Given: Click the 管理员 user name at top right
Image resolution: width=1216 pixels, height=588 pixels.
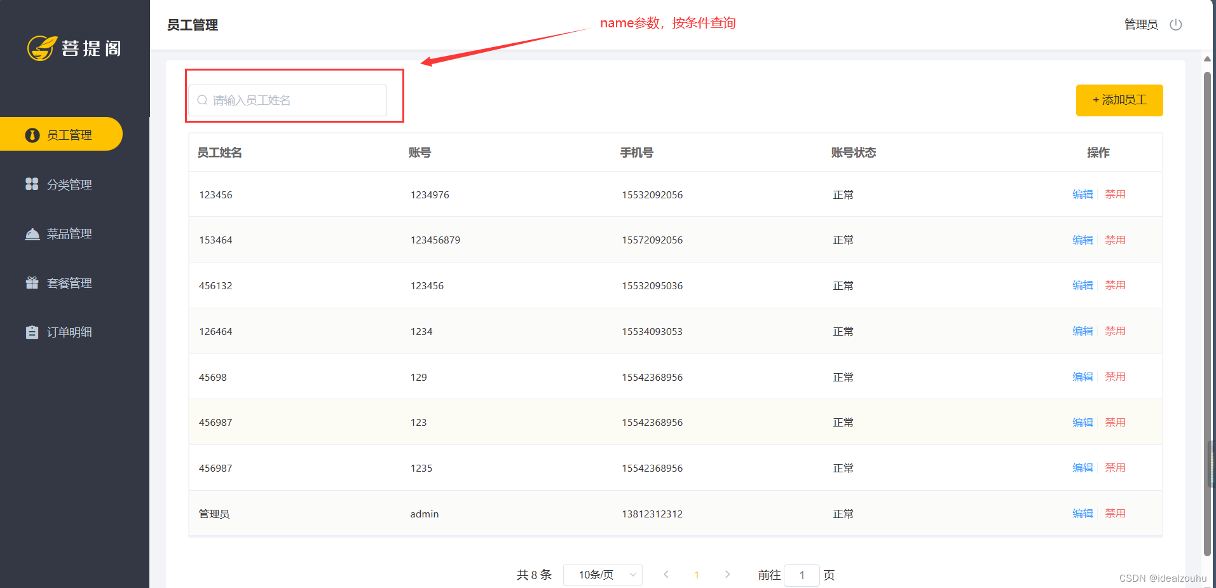Looking at the screenshot, I should click(x=1141, y=25).
